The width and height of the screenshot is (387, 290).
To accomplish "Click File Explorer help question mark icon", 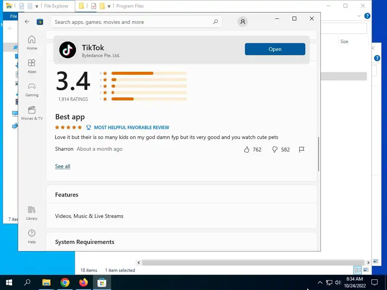I will (367, 16).
